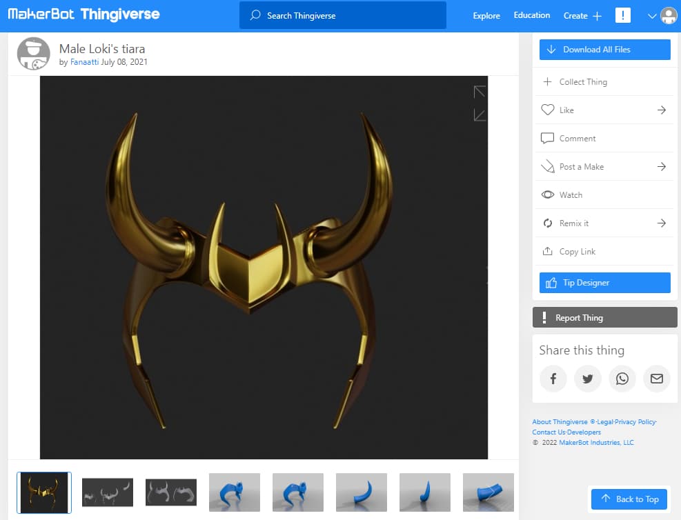This screenshot has height=520, width=681.
Task: Open the designer avatar beside the title
Action: click(33, 54)
